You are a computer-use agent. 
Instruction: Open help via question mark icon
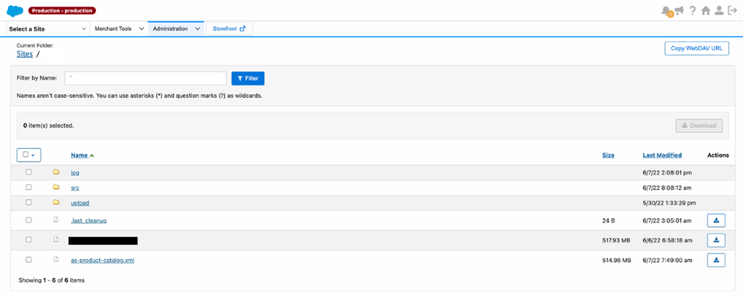pos(693,11)
